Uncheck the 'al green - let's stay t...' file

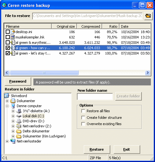pos(8,53)
